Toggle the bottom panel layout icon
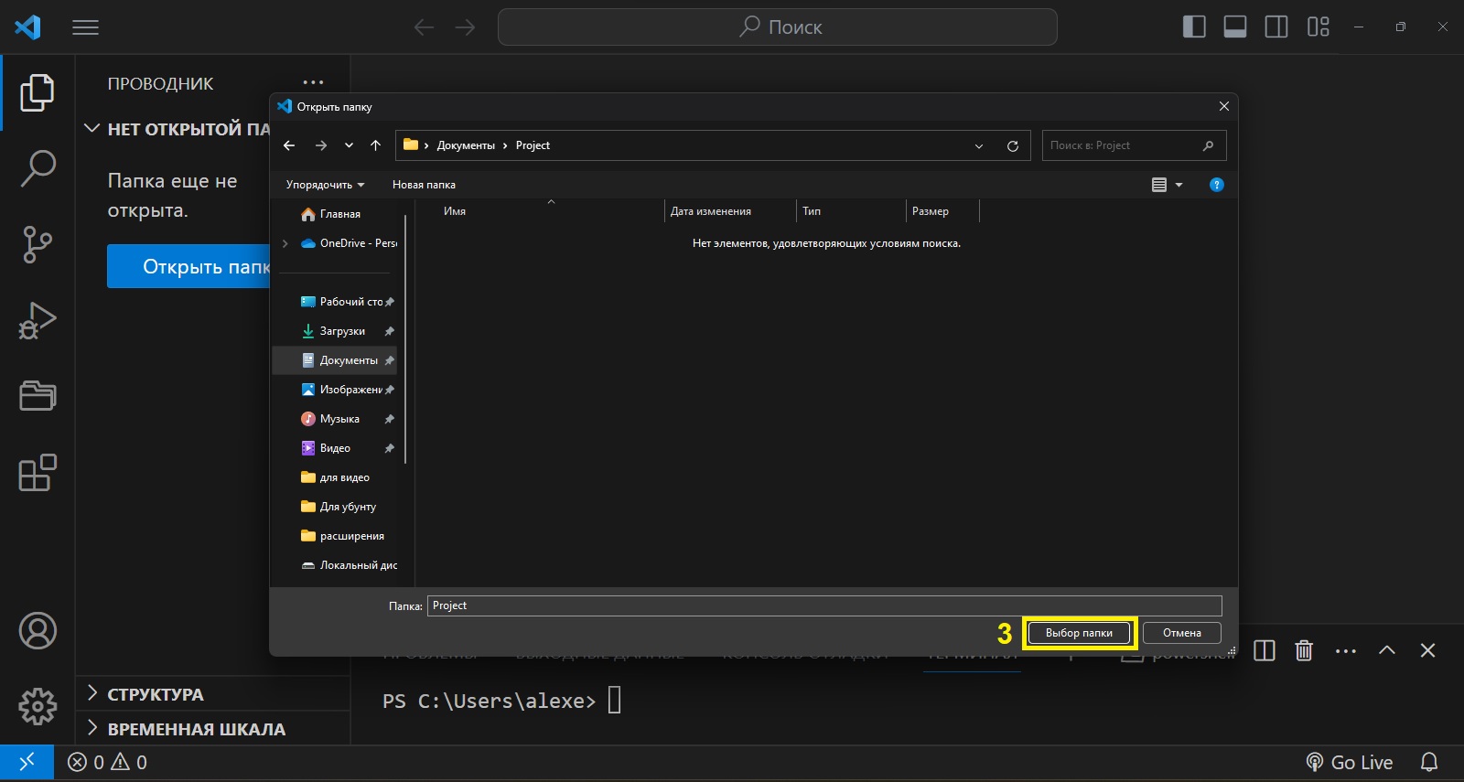 coord(1235,27)
